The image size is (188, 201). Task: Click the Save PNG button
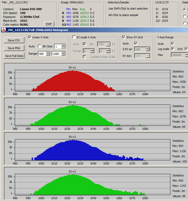pos(14,48)
